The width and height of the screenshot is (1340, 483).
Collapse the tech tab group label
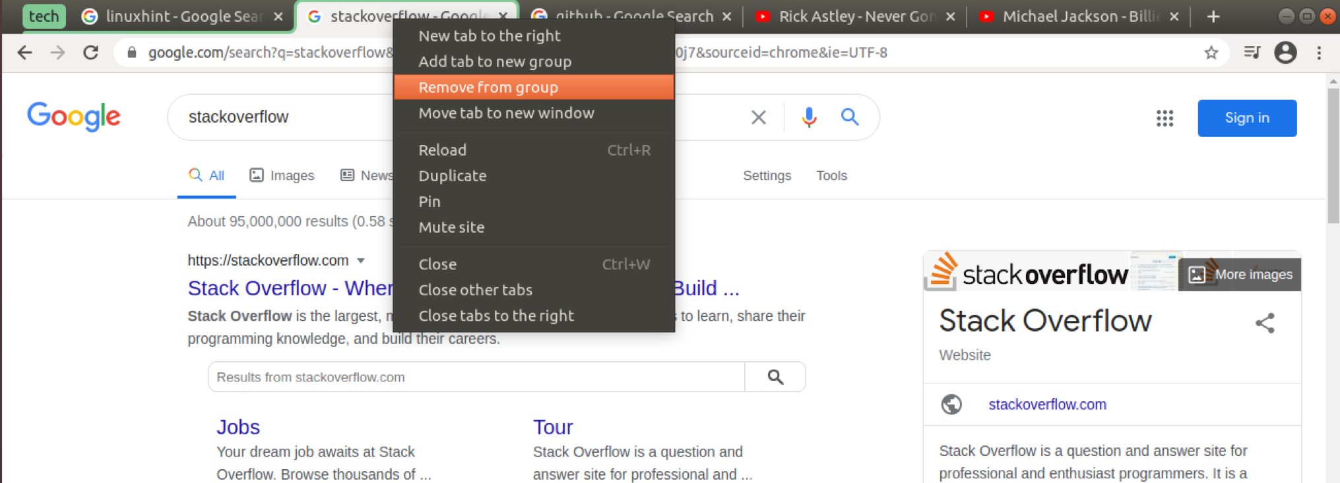click(x=44, y=16)
